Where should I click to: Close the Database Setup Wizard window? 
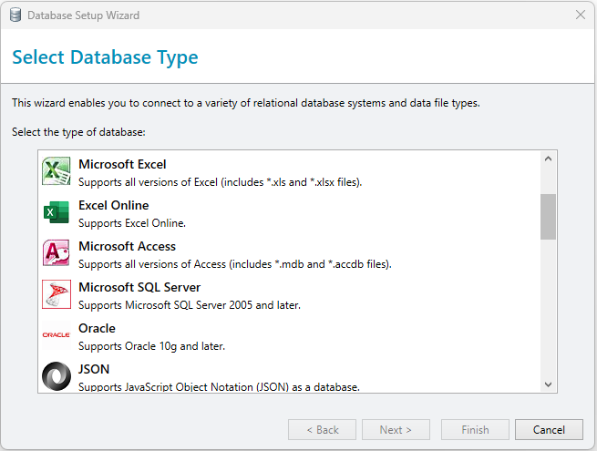(x=581, y=15)
